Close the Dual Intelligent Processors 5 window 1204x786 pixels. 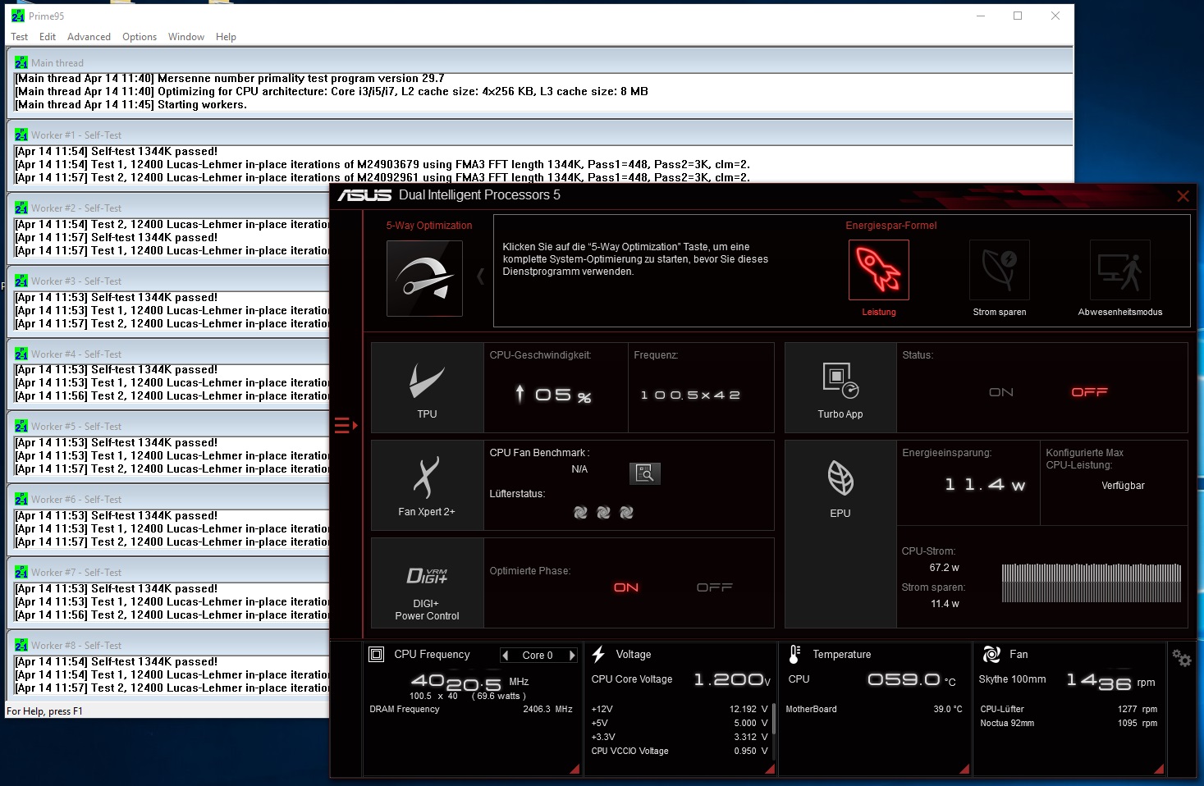[x=1183, y=196]
